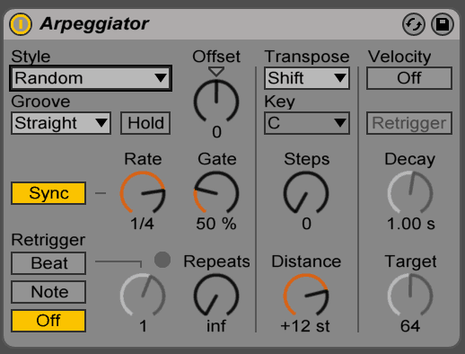Open the Style dropdown showing Random
Screen dimensions: 465x354
point(91,78)
